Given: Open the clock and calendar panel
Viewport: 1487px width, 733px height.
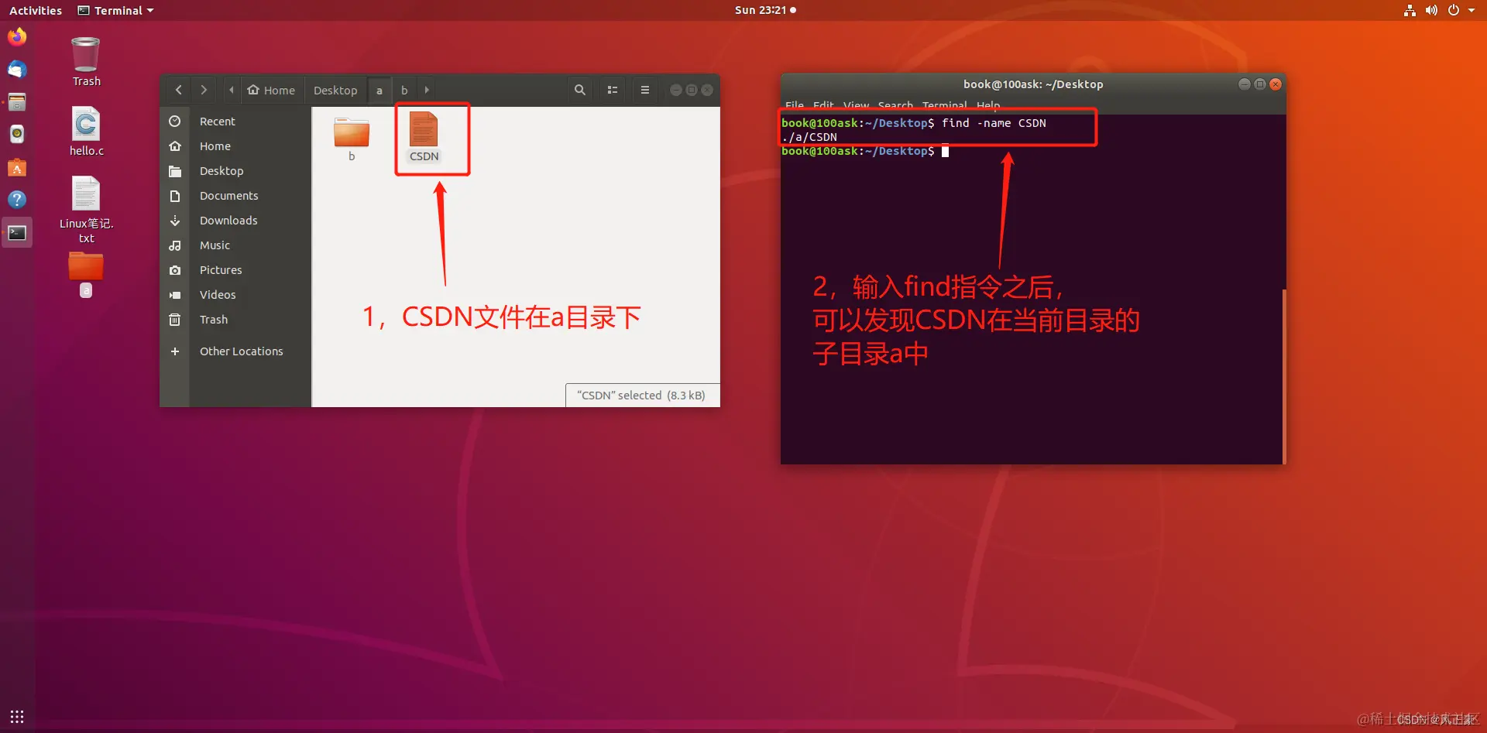Looking at the screenshot, I should click(x=765, y=10).
